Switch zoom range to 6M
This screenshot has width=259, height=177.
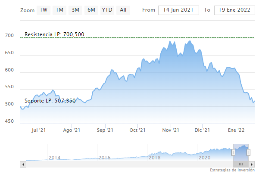pos(91,9)
